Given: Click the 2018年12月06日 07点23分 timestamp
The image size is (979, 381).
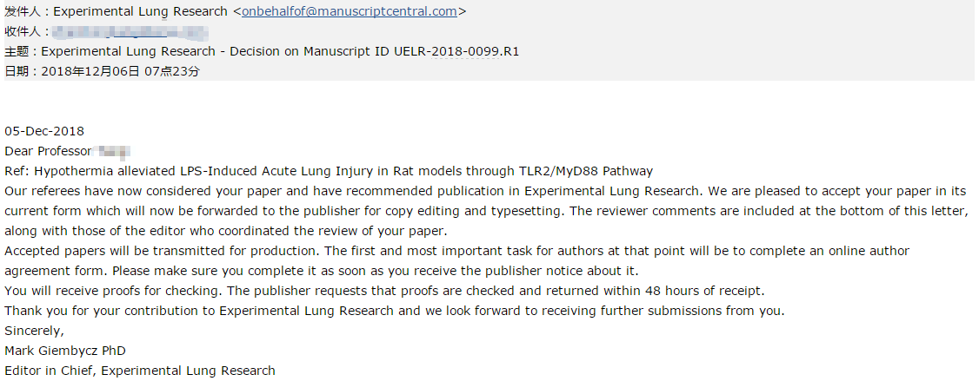Looking at the screenshot, I should (x=120, y=71).
